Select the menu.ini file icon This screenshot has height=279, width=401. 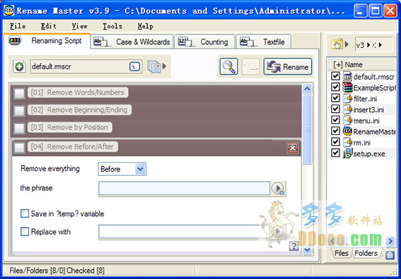click(x=348, y=120)
